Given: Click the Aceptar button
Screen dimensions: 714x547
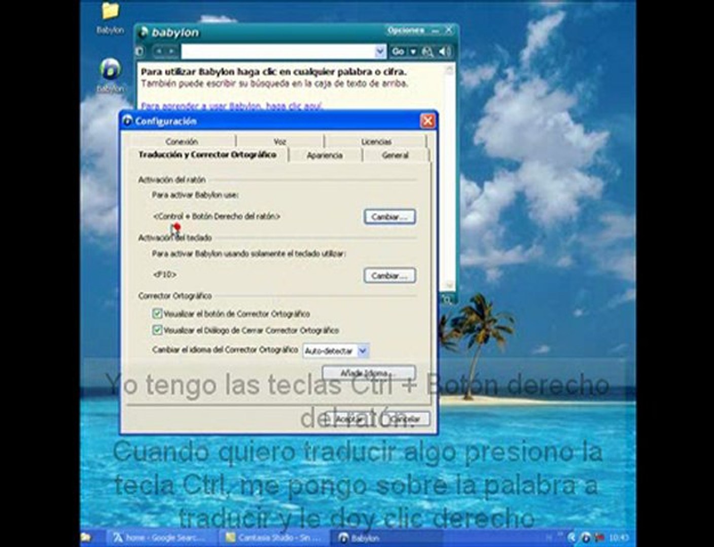Looking at the screenshot, I should [x=350, y=419].
